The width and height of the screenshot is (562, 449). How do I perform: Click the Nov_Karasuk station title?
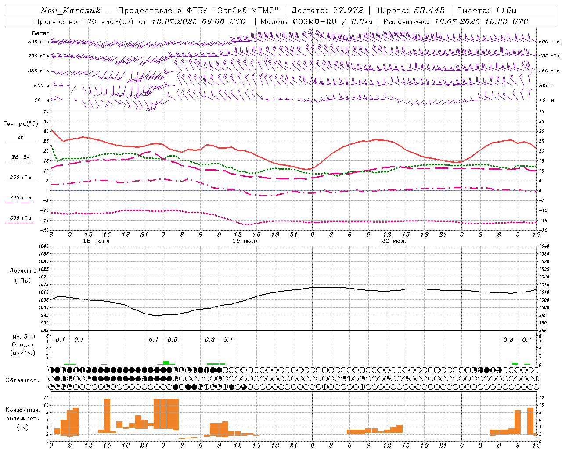click(70, 11)
